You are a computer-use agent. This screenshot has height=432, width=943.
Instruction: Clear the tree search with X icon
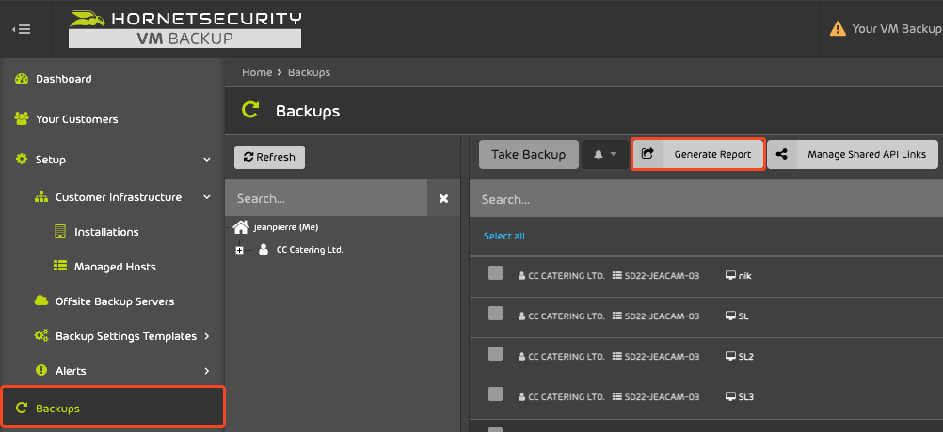coord(444,198)
